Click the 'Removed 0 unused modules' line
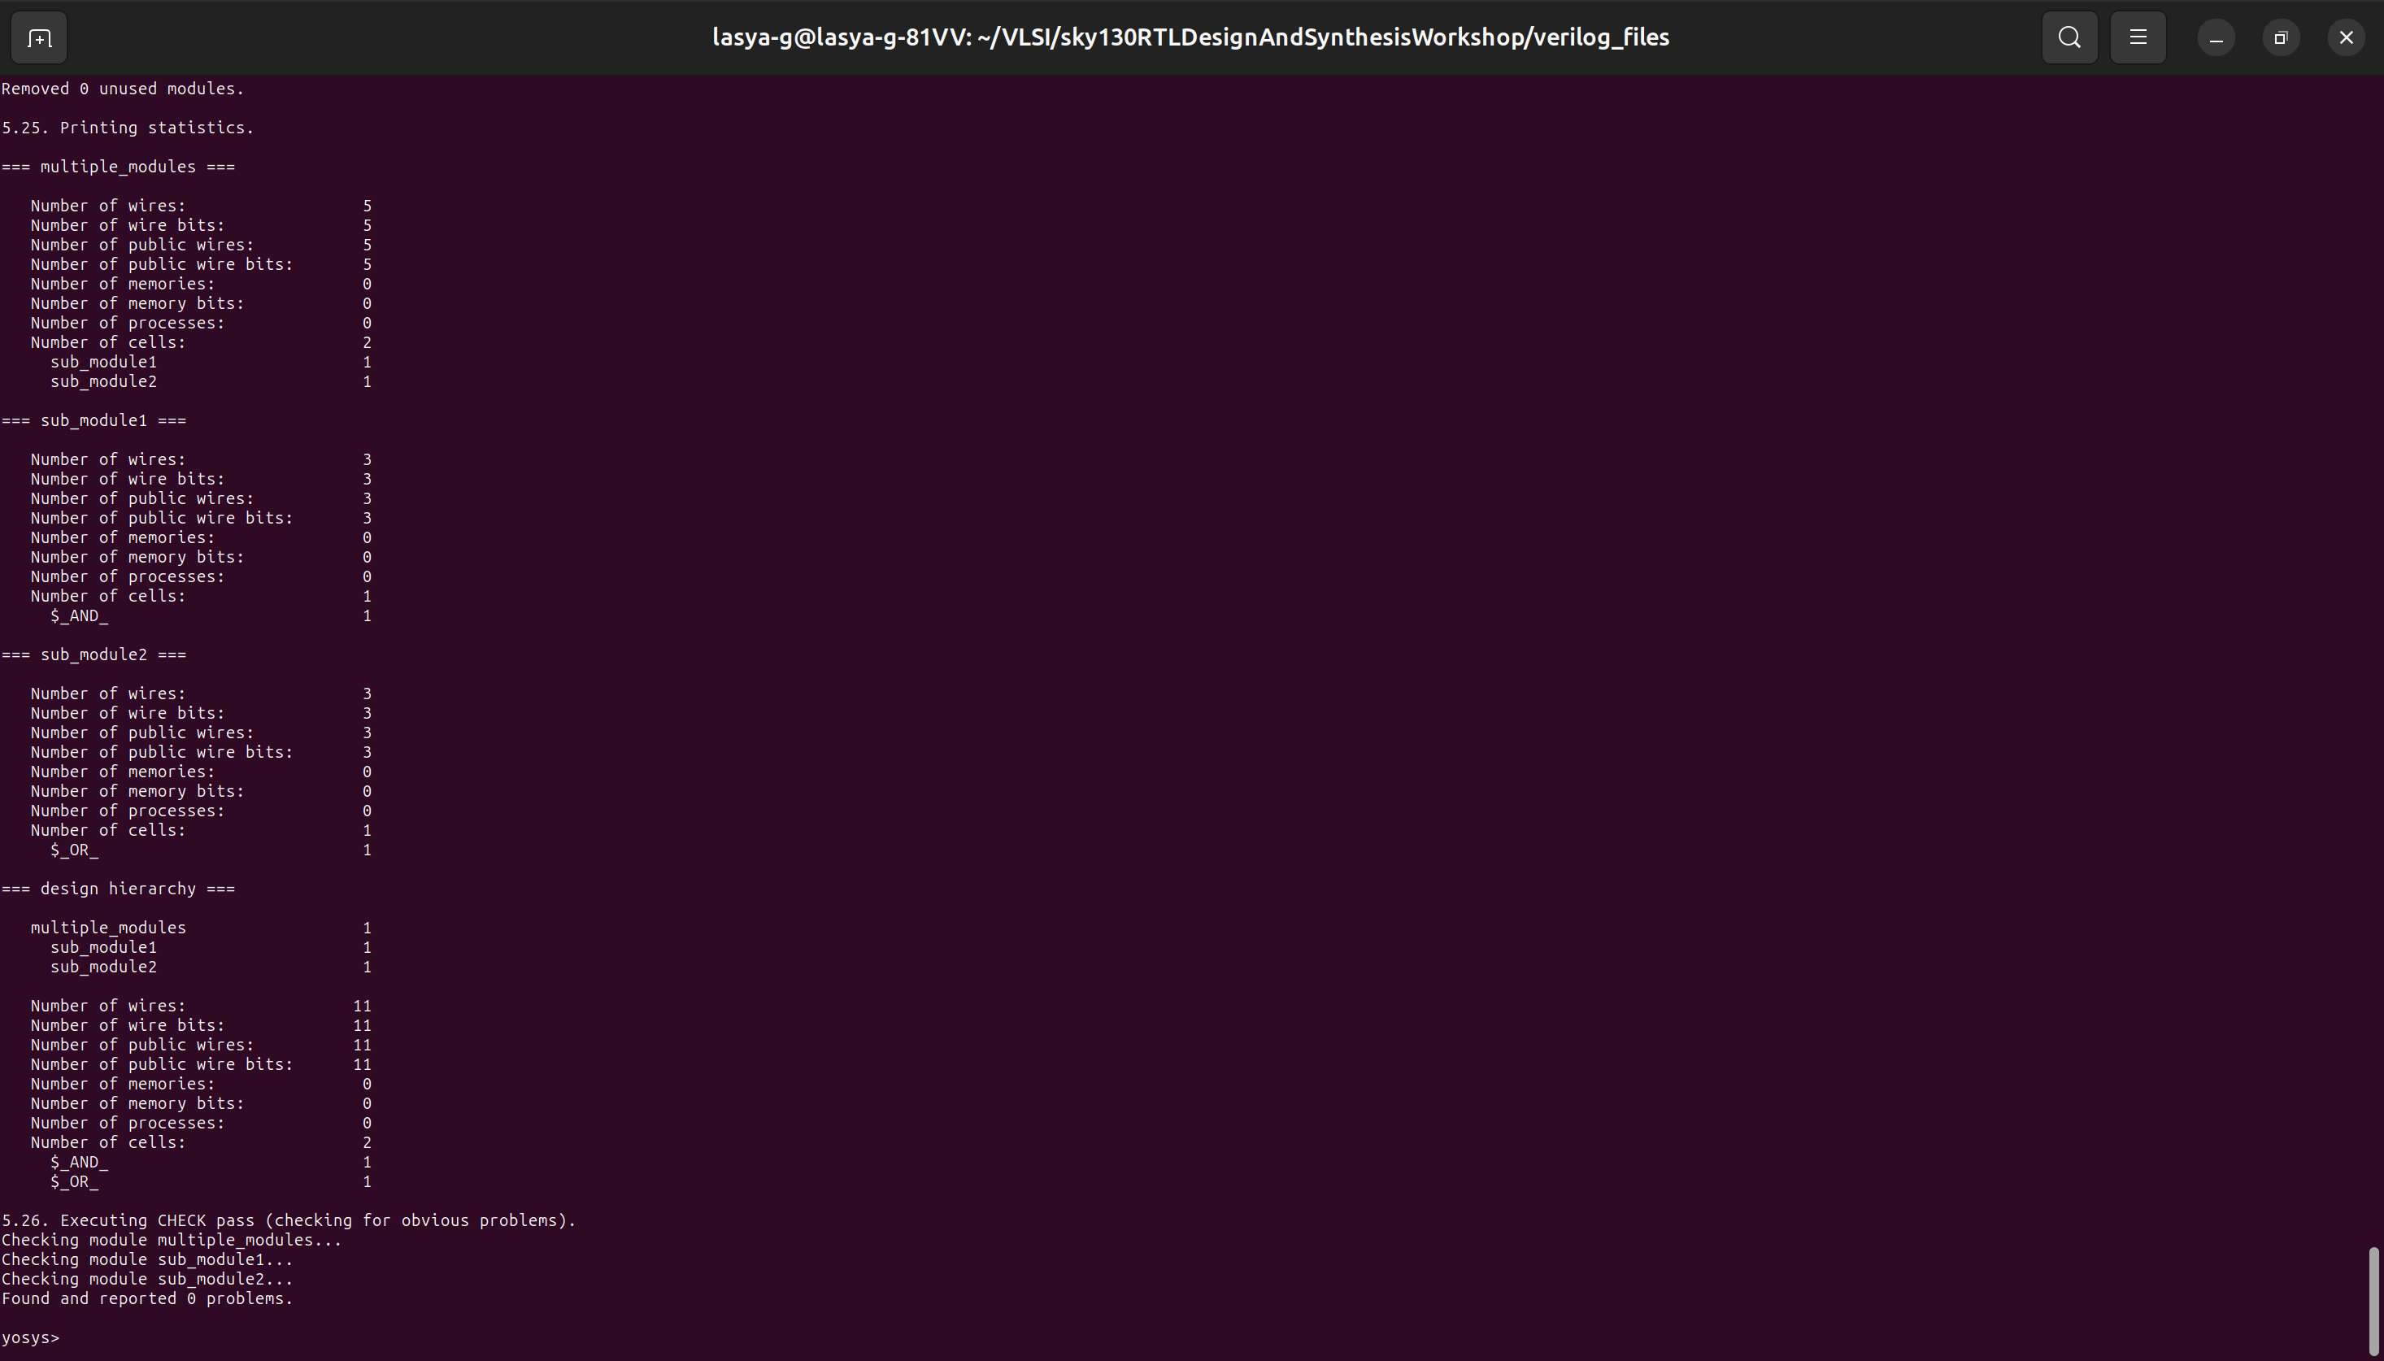Viewport: 2384px width, 1361px height. click(121, 88)
